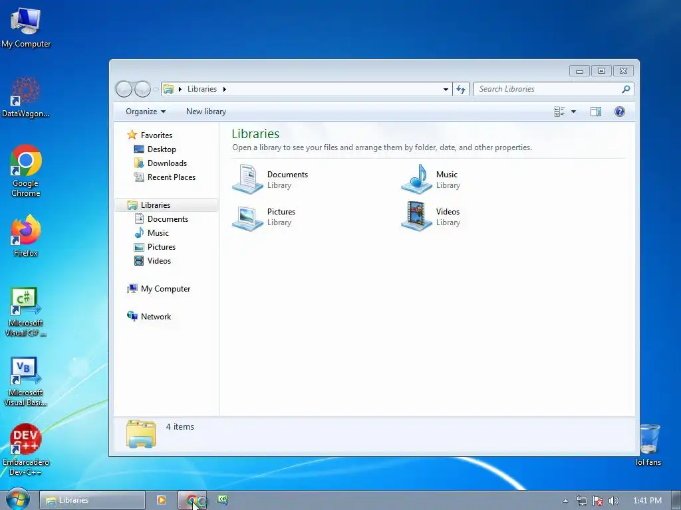Image resolution: width=681 pixels, height=510 pixels.
Task: Minimize the Libraries window
Action: coord(579,70)
